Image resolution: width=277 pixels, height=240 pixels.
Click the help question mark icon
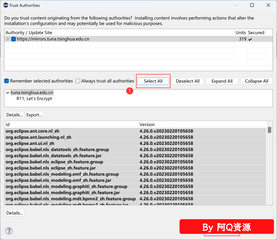tap(9, 231)
